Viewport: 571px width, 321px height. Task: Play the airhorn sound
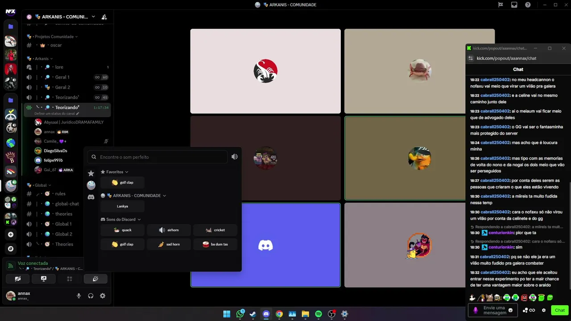point(169,230)
